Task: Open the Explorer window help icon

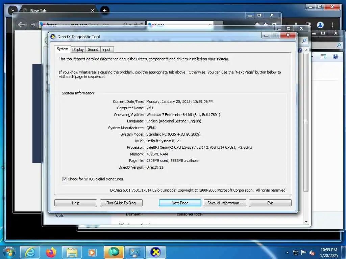Action: (x=336, y=57)
